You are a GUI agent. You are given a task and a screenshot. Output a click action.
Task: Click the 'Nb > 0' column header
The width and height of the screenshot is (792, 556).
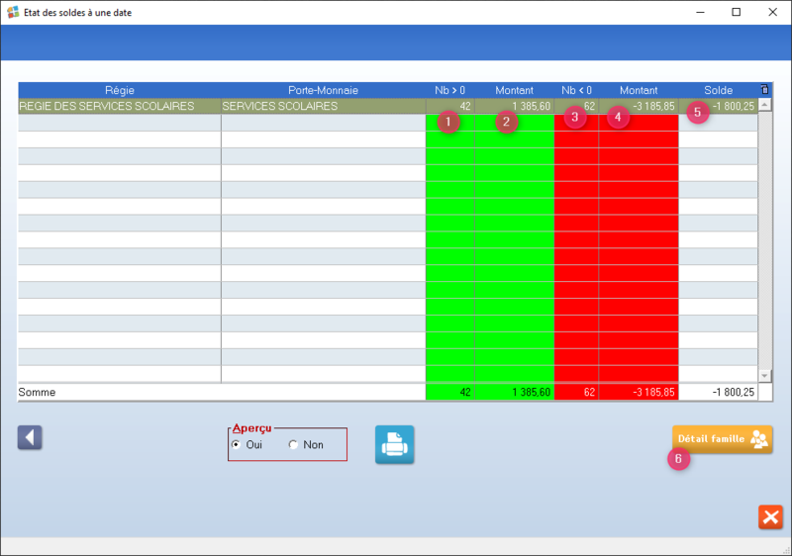coord(449,90)
